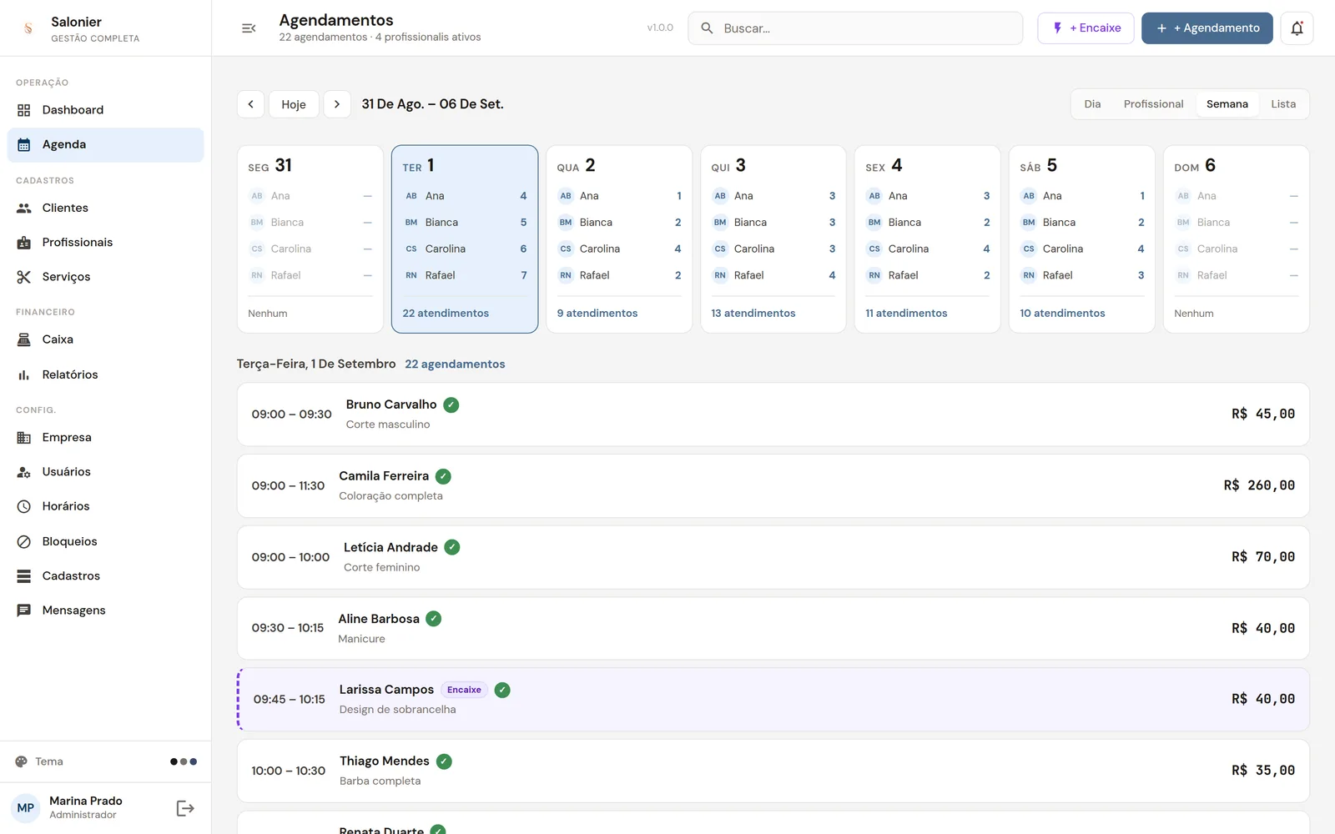Open Usuários icon in sidebar
Image resolution: width=1335 pixels, height=834 pixels.
pyautogui.click(x=24, y=472)
